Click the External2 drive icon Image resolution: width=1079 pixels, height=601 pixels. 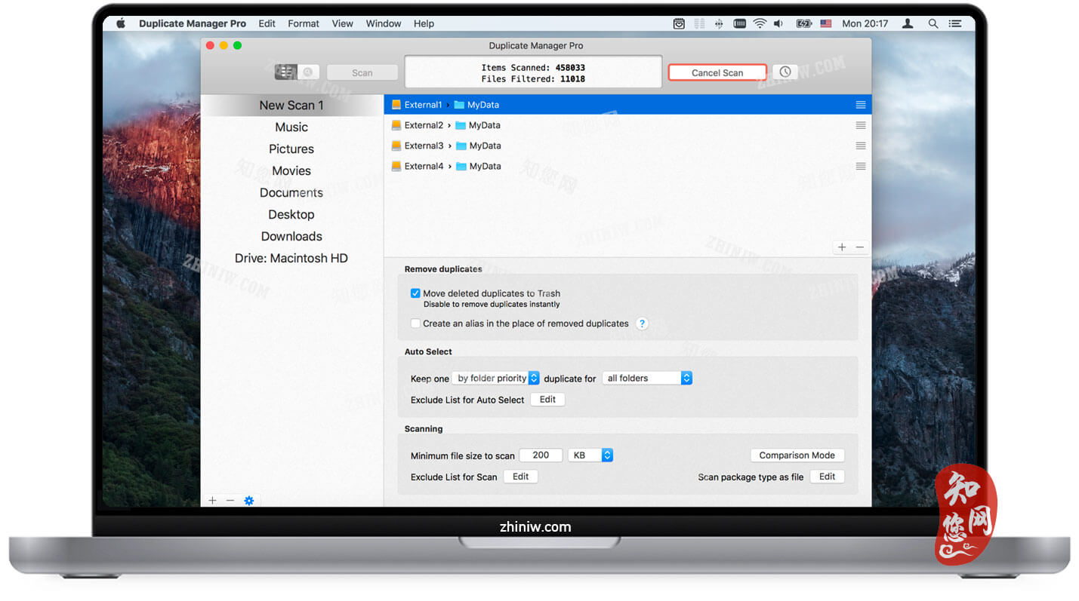(396, 125)
